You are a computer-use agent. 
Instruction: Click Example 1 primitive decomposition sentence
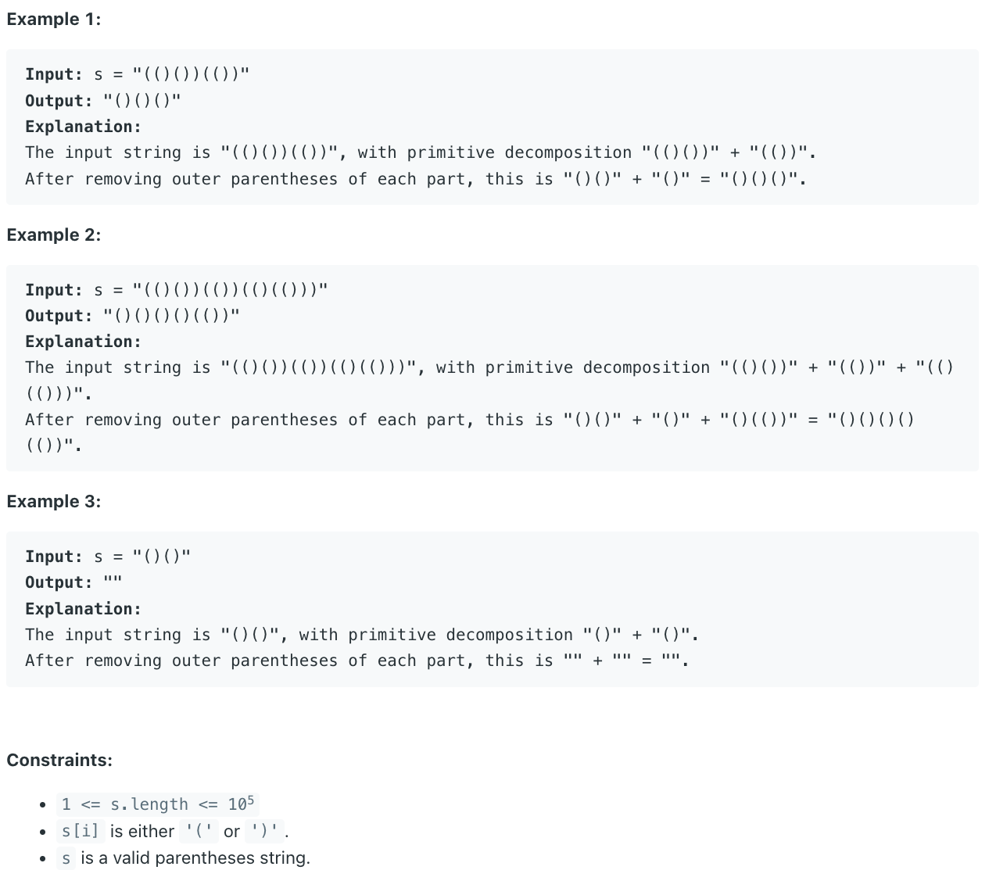point(421,152)
